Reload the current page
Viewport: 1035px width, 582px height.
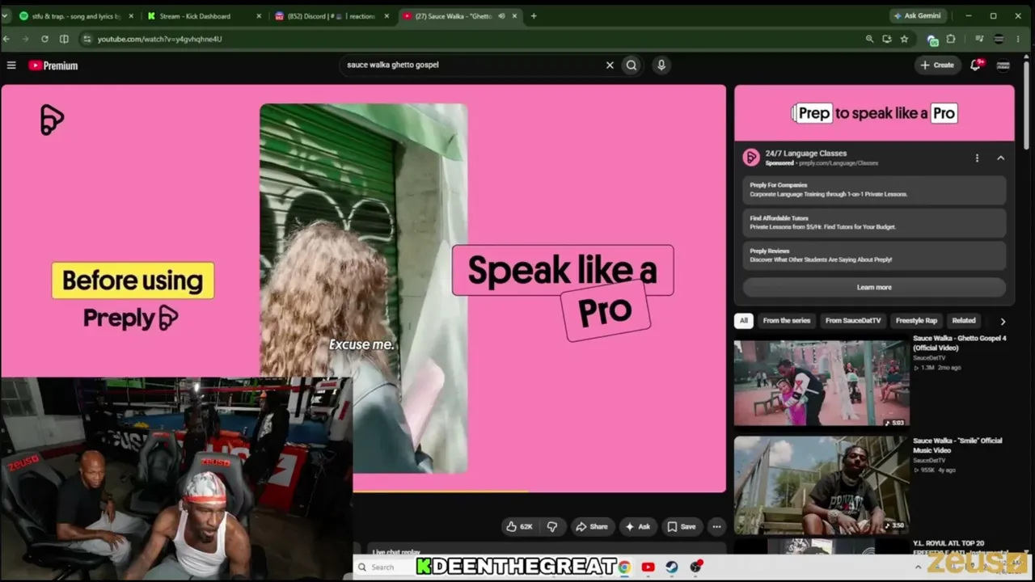pos(44,39)
